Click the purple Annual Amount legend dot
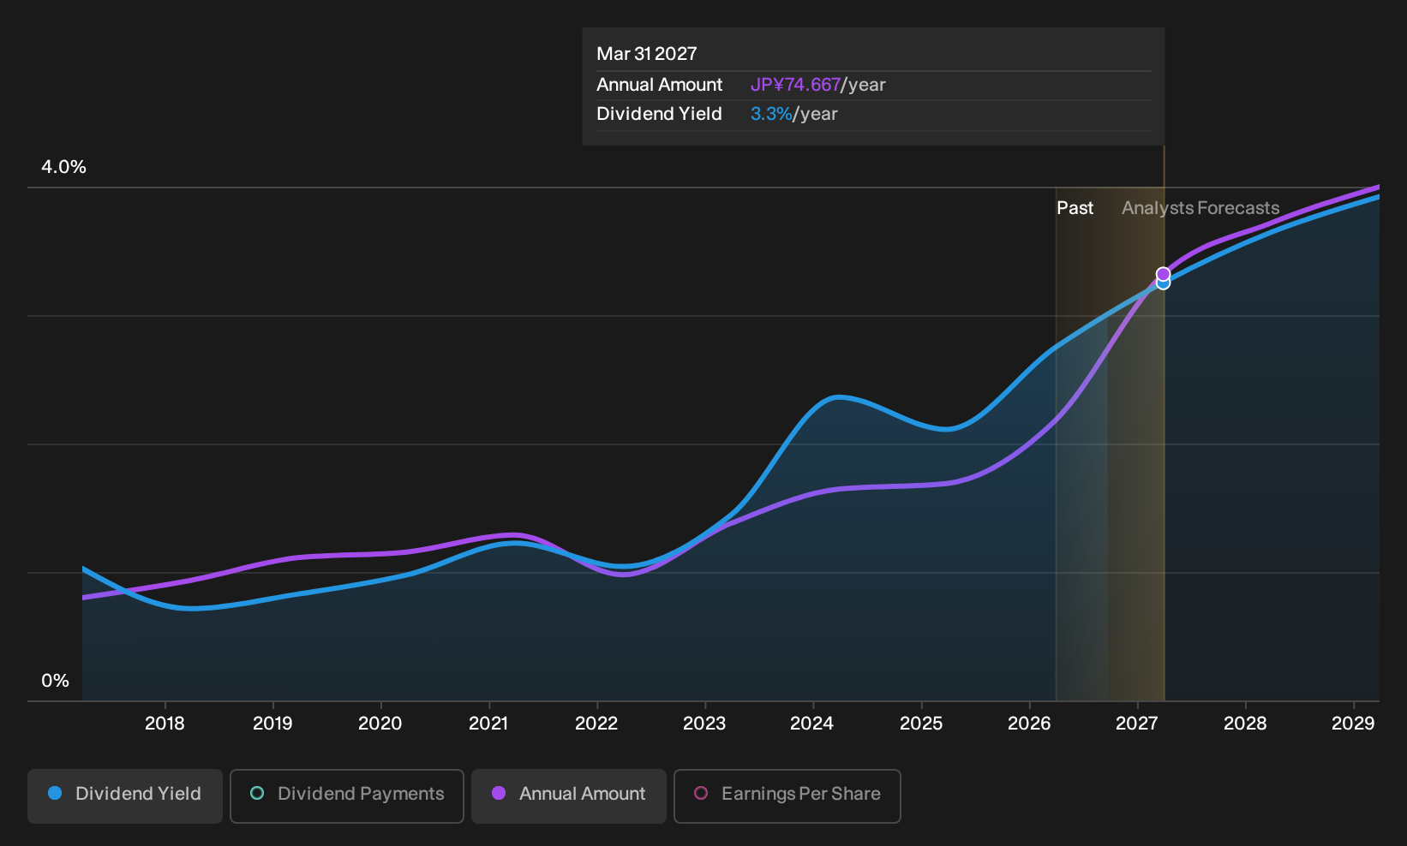This screenshot has height=846, width=1407. [499, 793]
